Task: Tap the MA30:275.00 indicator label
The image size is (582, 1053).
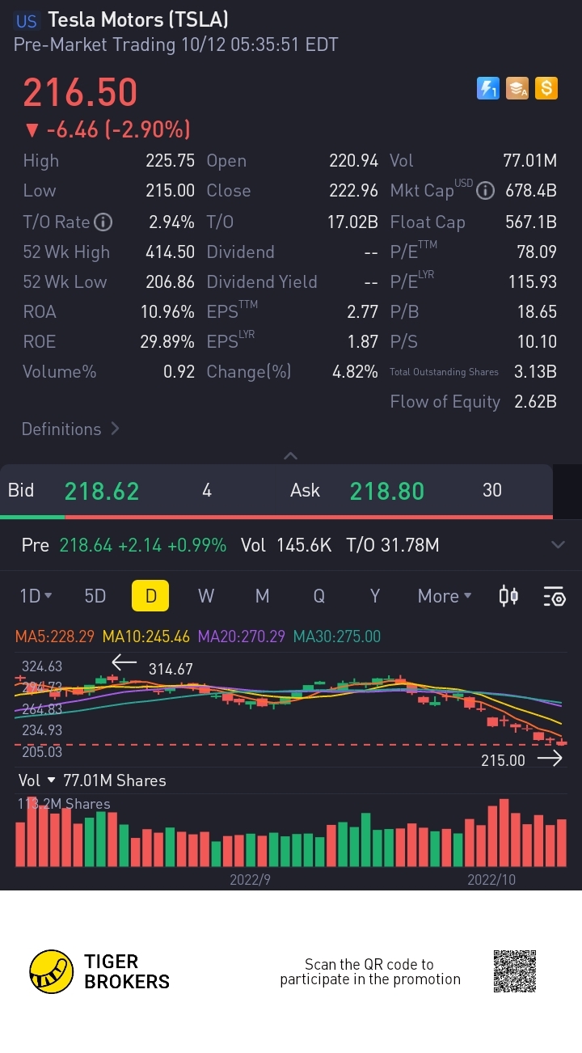Action: point(336,636)
